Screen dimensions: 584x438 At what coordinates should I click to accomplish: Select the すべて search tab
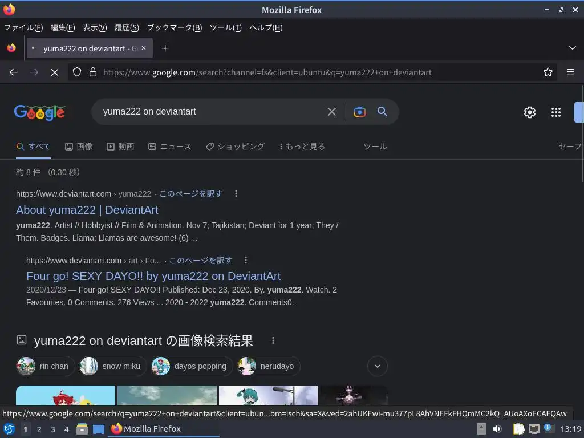[34, 147]
